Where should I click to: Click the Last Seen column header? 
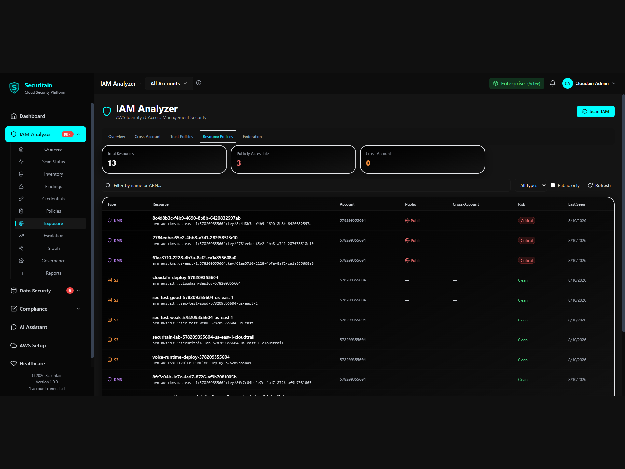point(576,204)
